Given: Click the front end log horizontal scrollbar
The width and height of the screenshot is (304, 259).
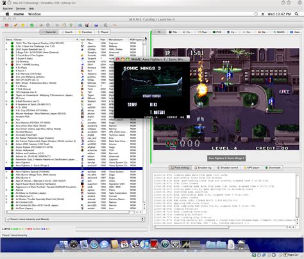Looking at the screenshot, I should pos(221,227).
